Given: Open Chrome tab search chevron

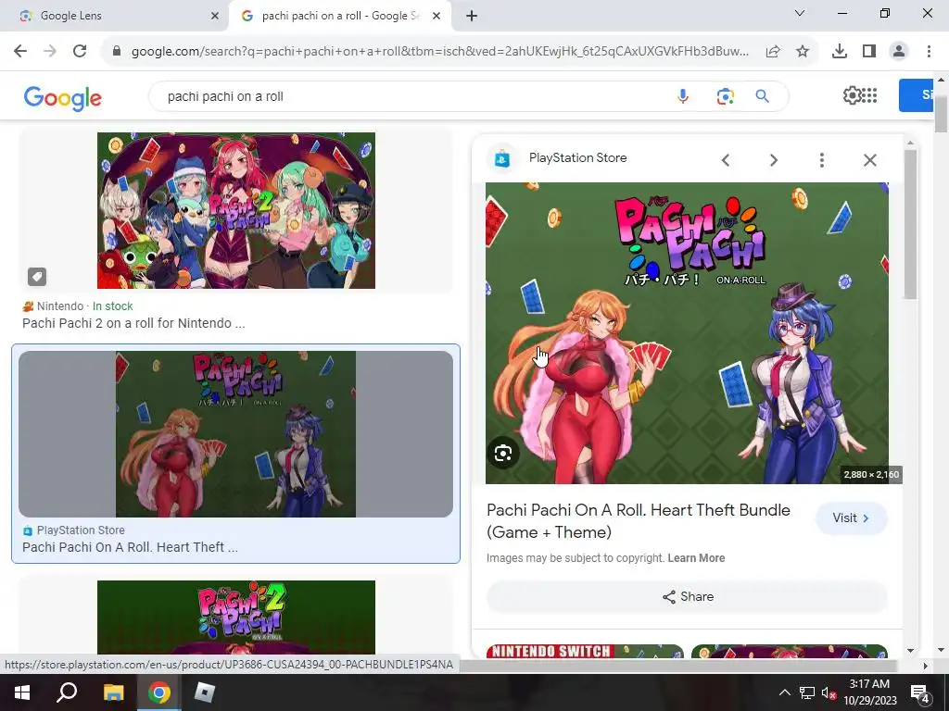Looking at the screenshot, I should tap(800, 13).
